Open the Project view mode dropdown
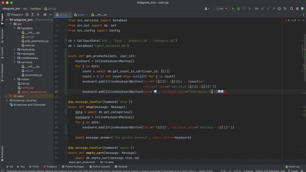306x172 pixels. point(15,15)
